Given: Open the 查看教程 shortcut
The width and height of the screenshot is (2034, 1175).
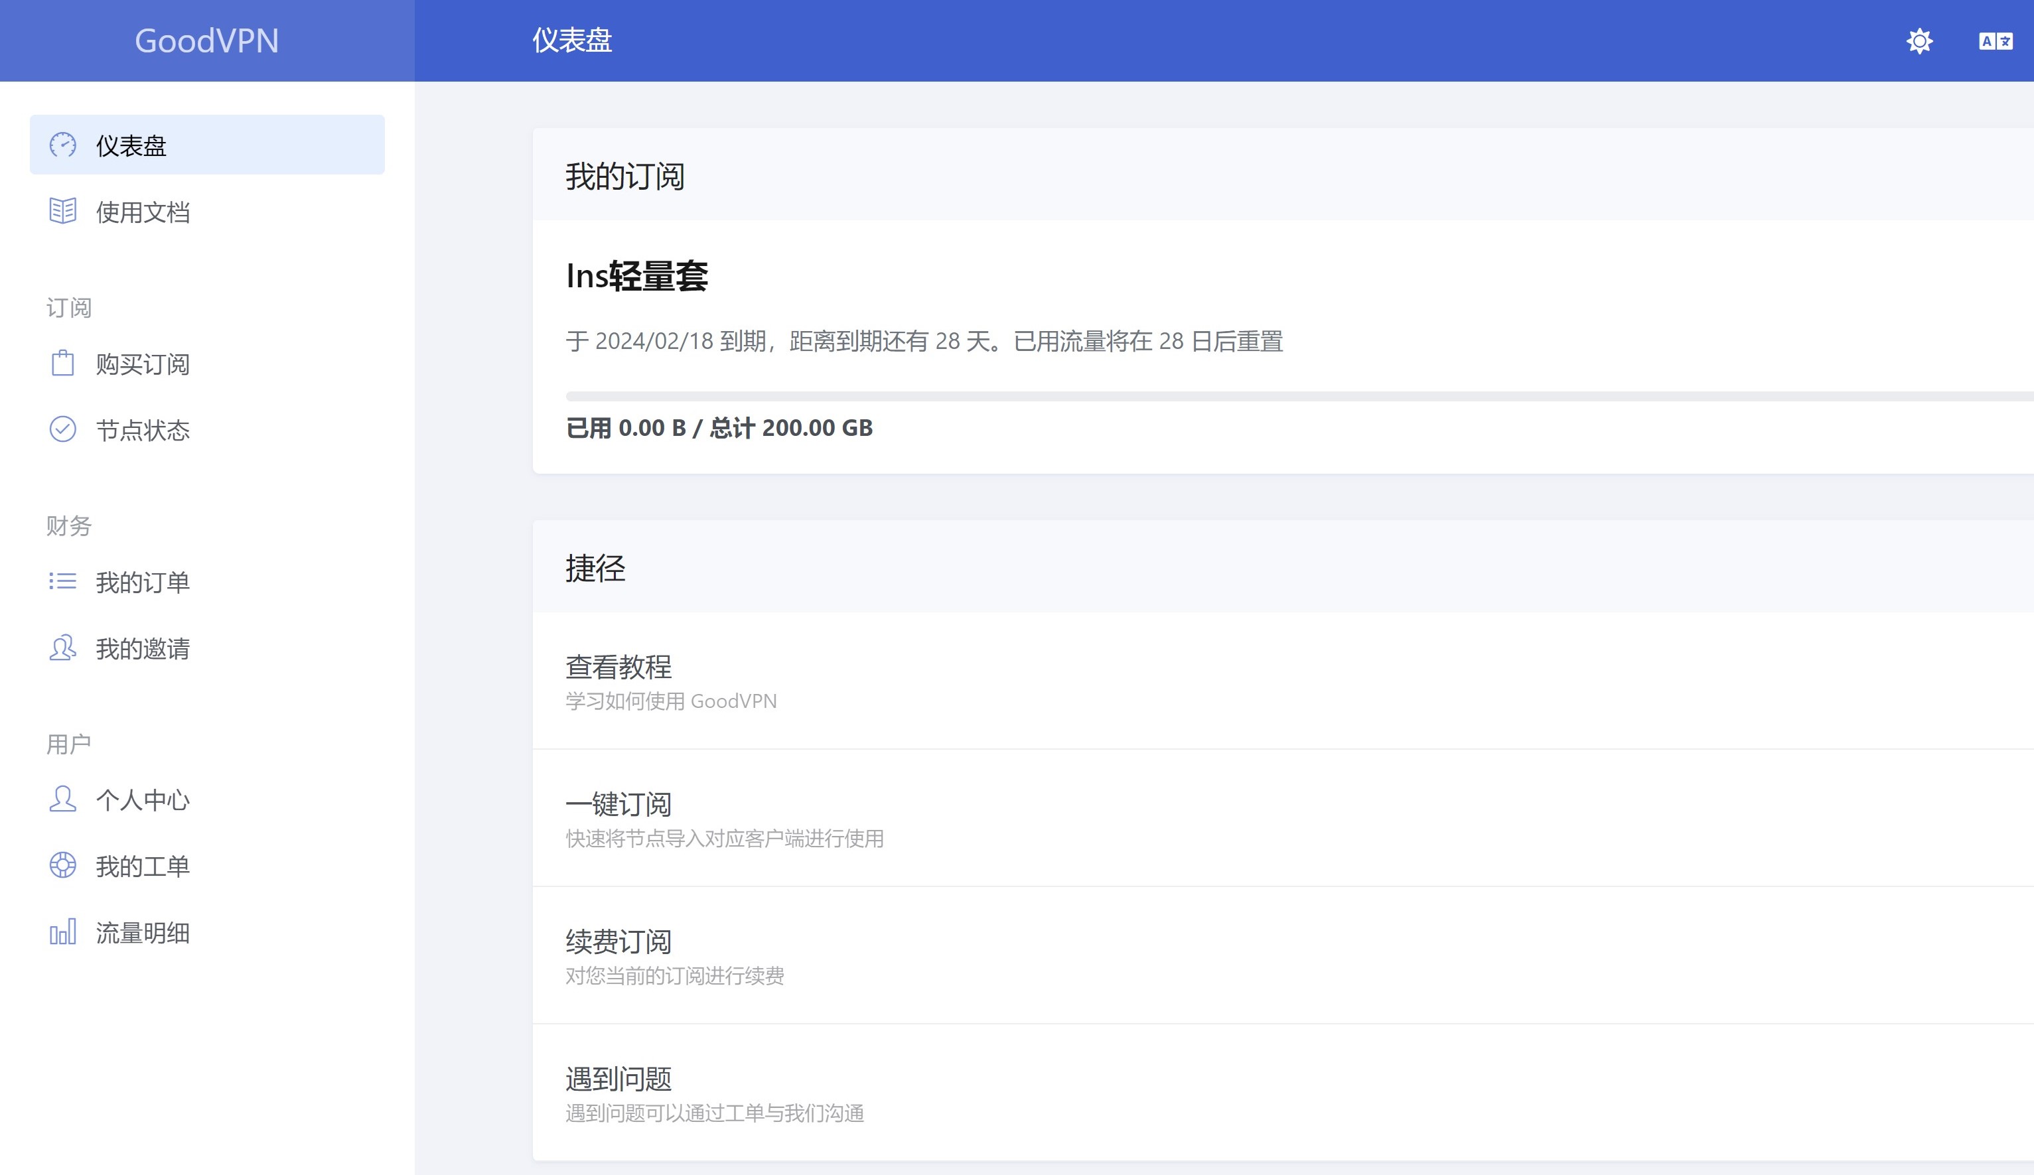Looking at the screenshot, I should click(1283, 680).
